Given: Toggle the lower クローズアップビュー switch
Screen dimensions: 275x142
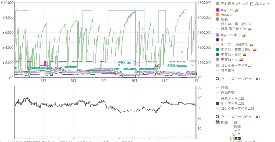Looking at the screenshot, I should [258, 117].
